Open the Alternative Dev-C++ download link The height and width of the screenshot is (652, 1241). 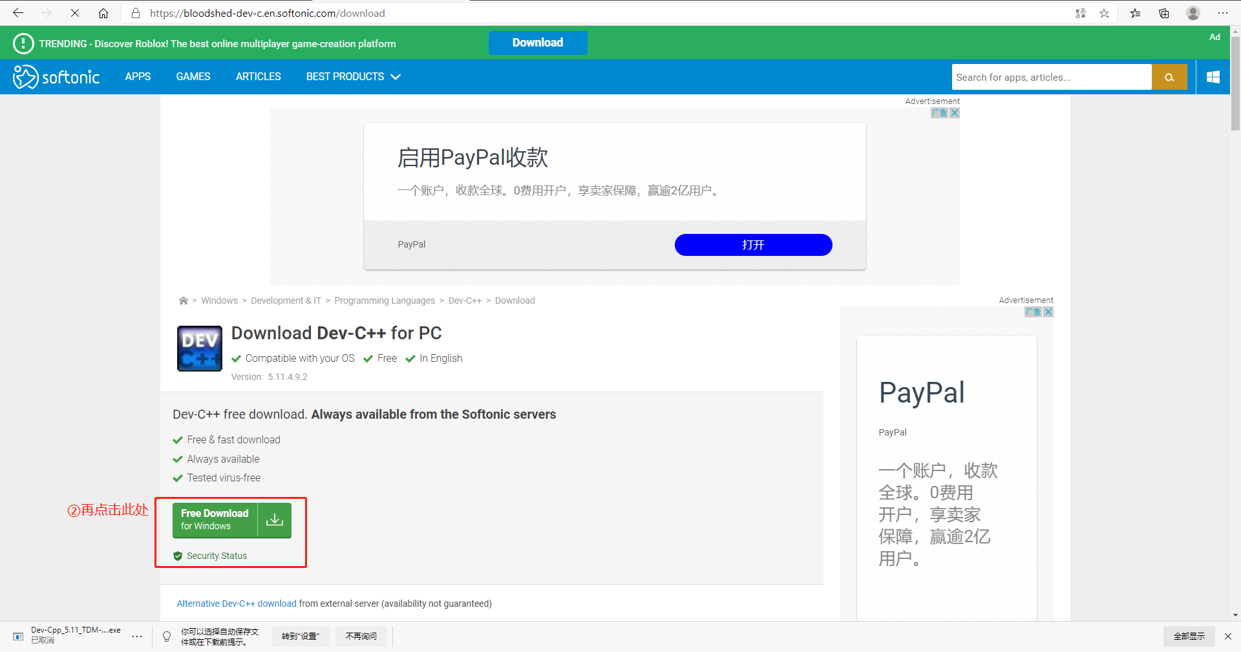(x=236, y=603)
